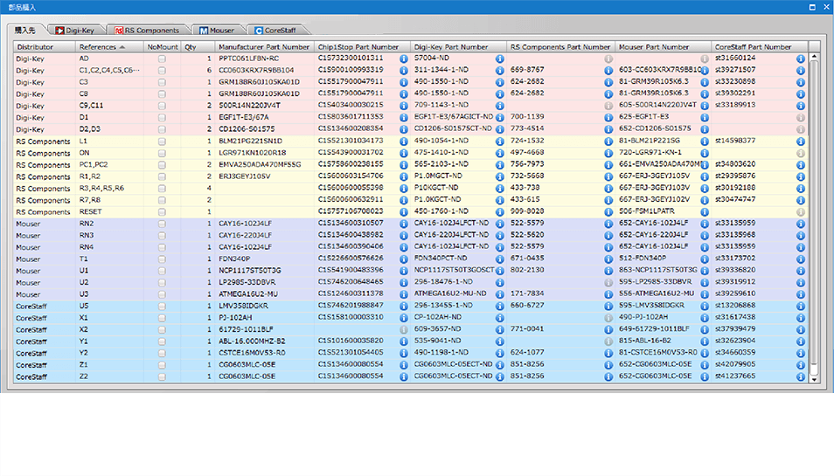Open Digi-Key info icon for 475-1410-1-ND
Image resolution: width=834 pixels, height=476 pixels.
pyautogui.click(x=500, y=153)
